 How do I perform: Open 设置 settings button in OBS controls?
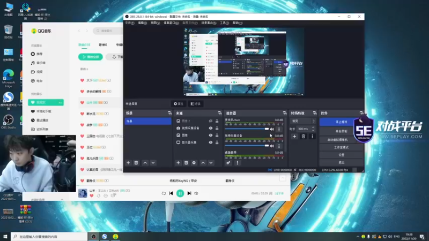tap(341, 155)
